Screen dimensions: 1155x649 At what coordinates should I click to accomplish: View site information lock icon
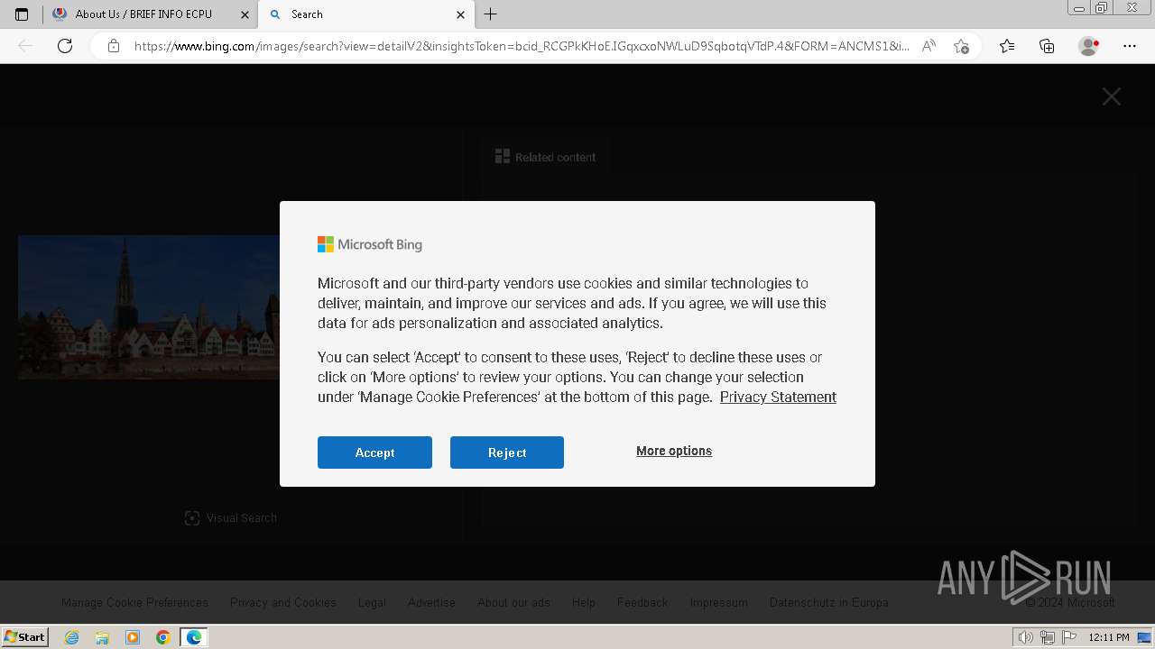point(114,46)
